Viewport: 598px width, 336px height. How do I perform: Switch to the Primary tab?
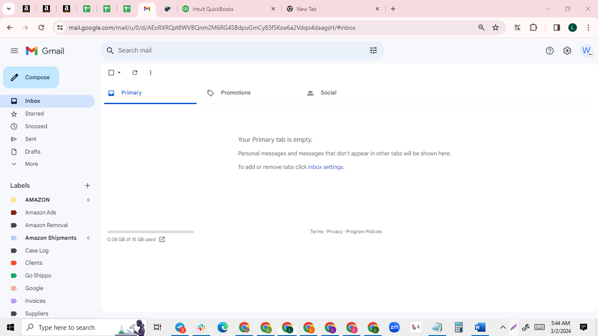pos(150,93)
